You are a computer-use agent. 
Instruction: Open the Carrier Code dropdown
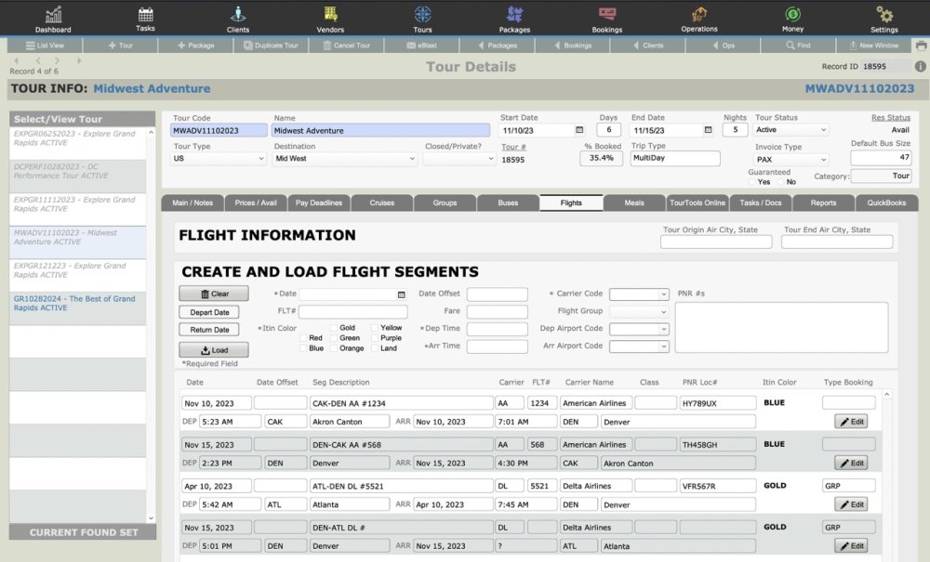[x=639, y=294]
